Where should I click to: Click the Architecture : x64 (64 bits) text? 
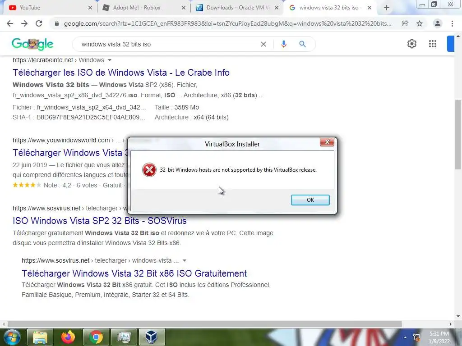pyautogui.click(x=191, y=118)
